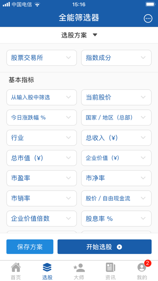Click the 保存方案 button

coord(30,247)
